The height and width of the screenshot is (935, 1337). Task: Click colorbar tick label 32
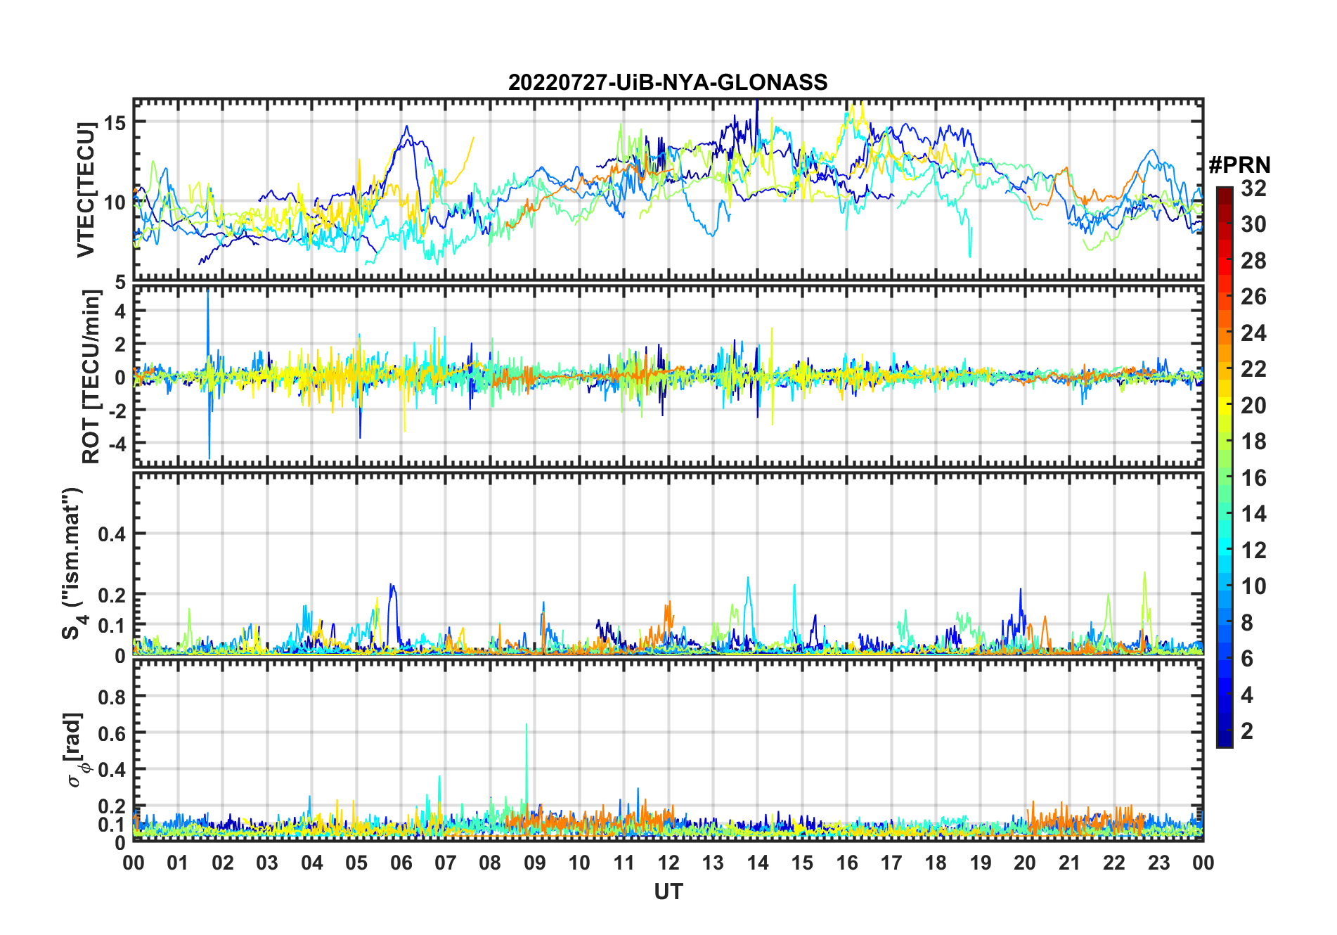click(x=1253, y=188)
